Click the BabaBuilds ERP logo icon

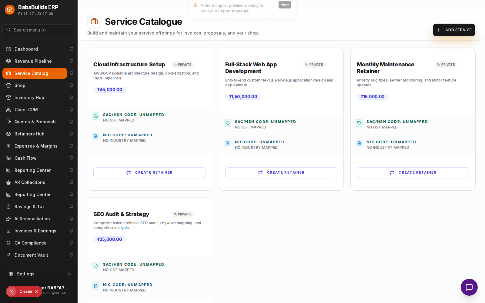pos(10,10)
